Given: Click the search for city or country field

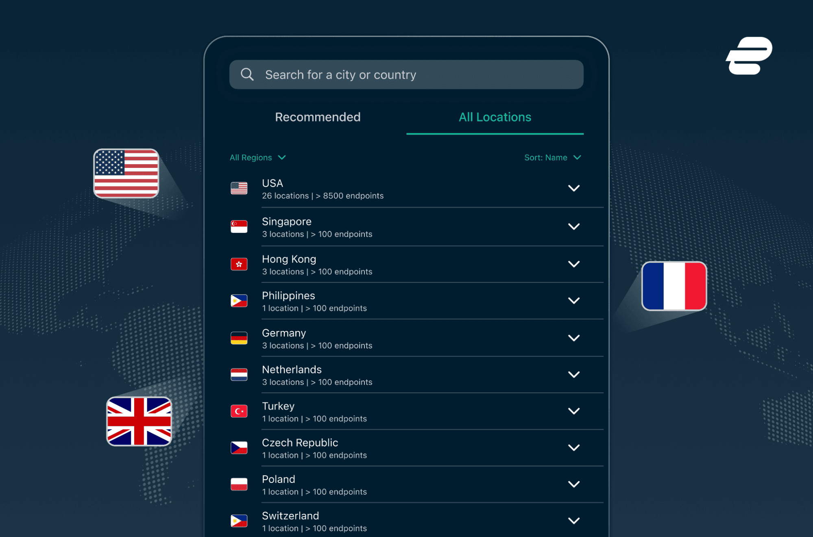Looking at the screenshot, I should [406, 74].
